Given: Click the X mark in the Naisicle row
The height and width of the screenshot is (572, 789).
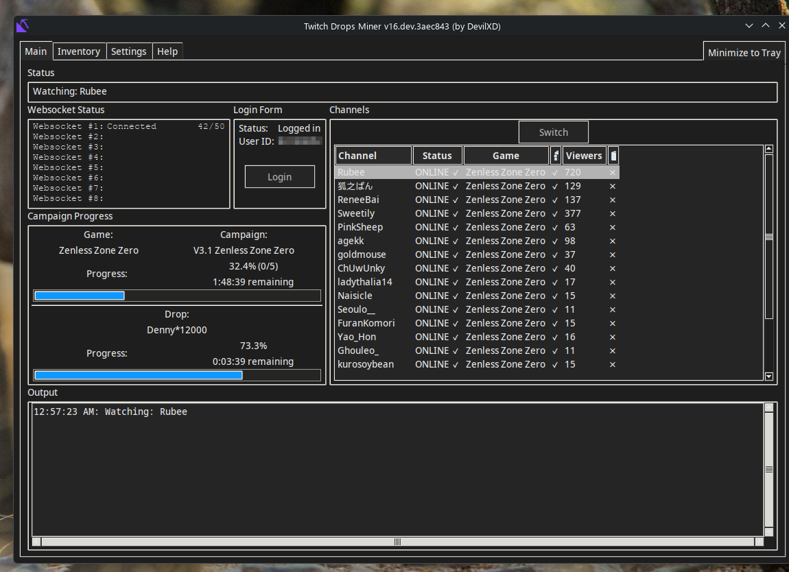Looking at the screenshot, I should tap(613, 296).
